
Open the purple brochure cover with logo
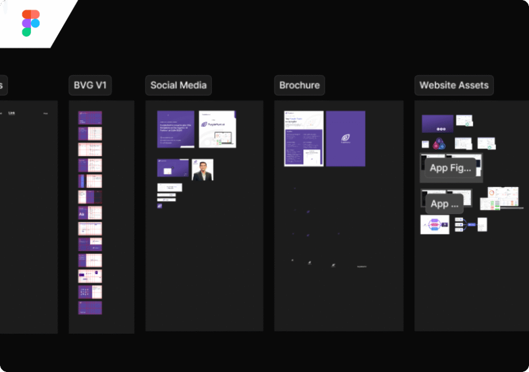pyautogui.click(x=345, y=138)
